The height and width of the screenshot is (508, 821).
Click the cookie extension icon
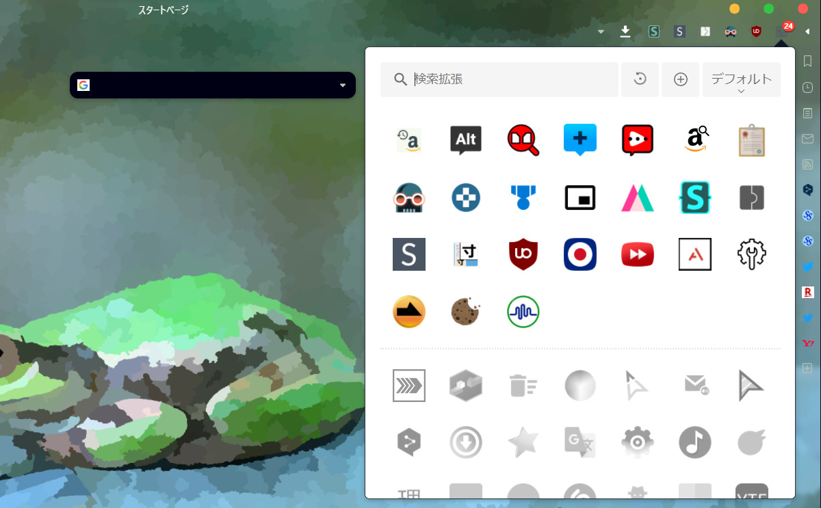pos(466,312)
